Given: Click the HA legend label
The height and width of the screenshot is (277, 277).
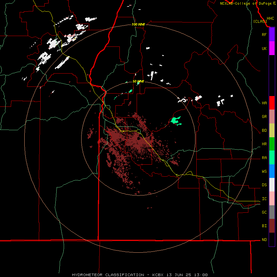Looking at the screenshot, I should [264, 103].
